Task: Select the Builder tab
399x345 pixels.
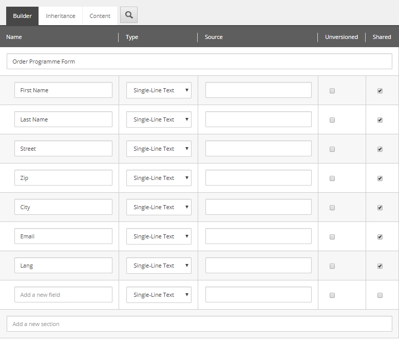Action: (x=22, y=16)
